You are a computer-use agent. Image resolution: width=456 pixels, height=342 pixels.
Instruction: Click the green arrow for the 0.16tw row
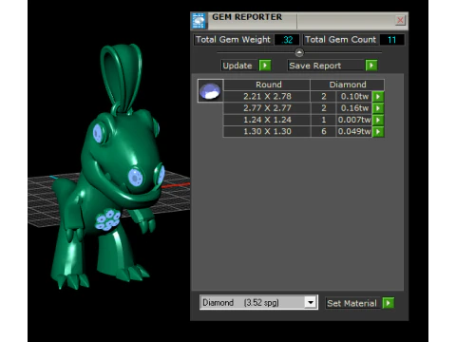pos(378,108)
